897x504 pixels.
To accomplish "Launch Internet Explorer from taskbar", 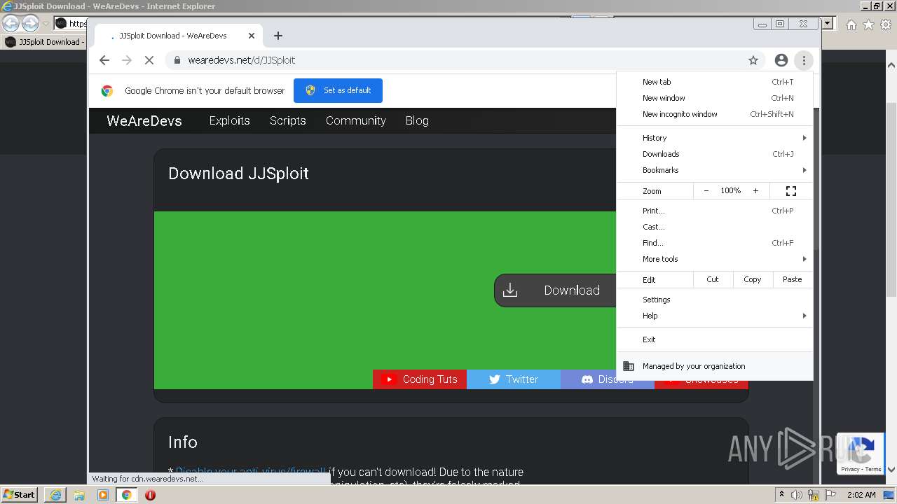I will (x=55, y=495).
